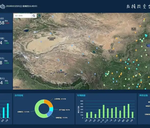The width and height of the screenshot is (150, 128).
Task: Click the 水产养殖: 8.0 % label
Action: (x=64, y=110)
